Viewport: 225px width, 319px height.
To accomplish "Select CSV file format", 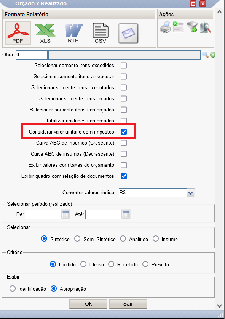I will coord(101,33).
